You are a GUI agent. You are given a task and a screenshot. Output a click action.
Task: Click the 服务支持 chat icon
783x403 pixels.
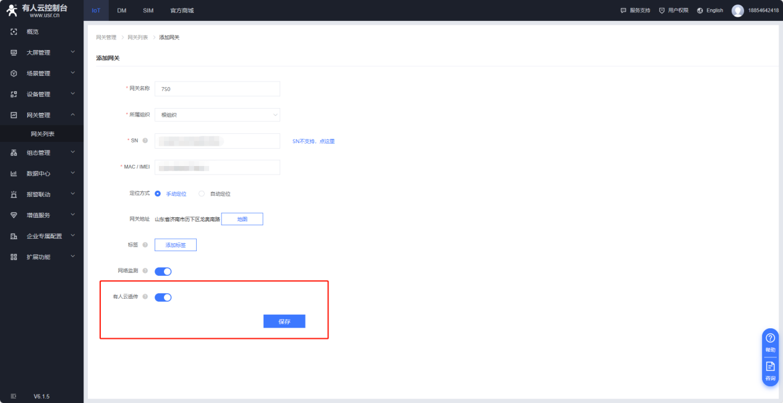click(x=623, y=10)
